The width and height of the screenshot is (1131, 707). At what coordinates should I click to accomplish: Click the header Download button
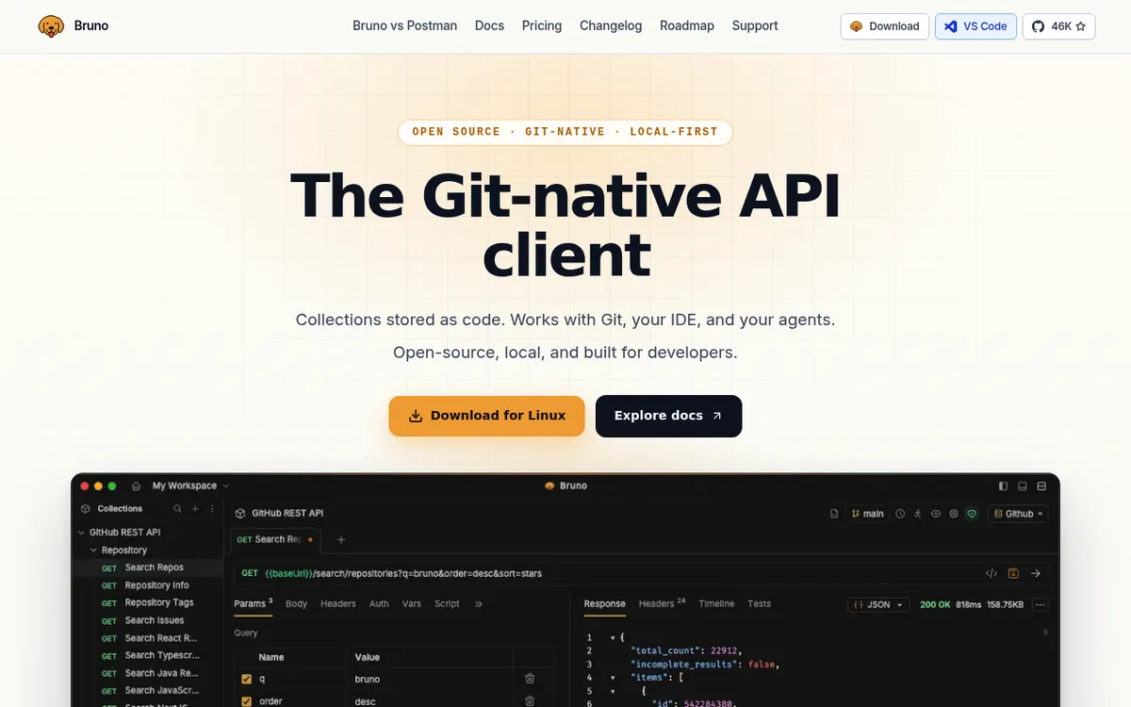[x=885, y=26]
